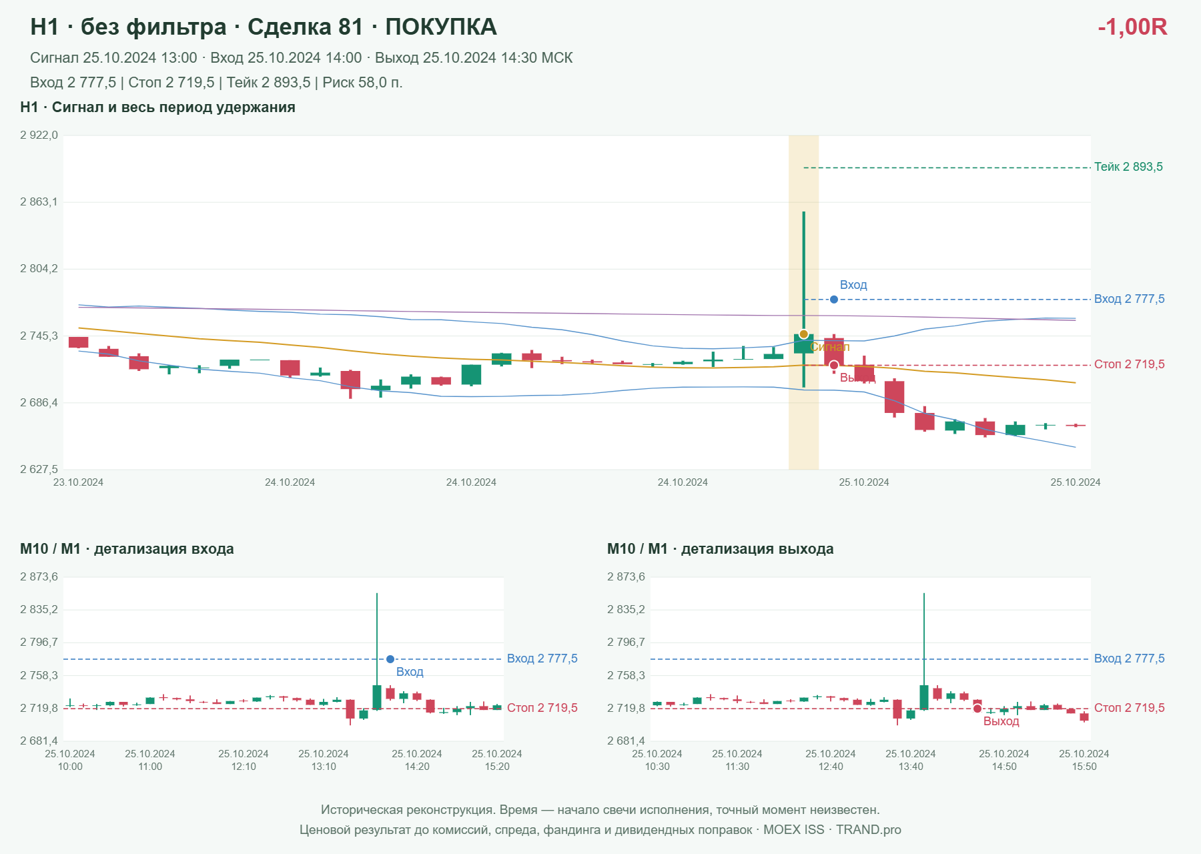Screen dimensions: 1201x854
Task: Click "Стоп 2 719,5" label beside the entry detail chart
Action: [x=542, y=708]
